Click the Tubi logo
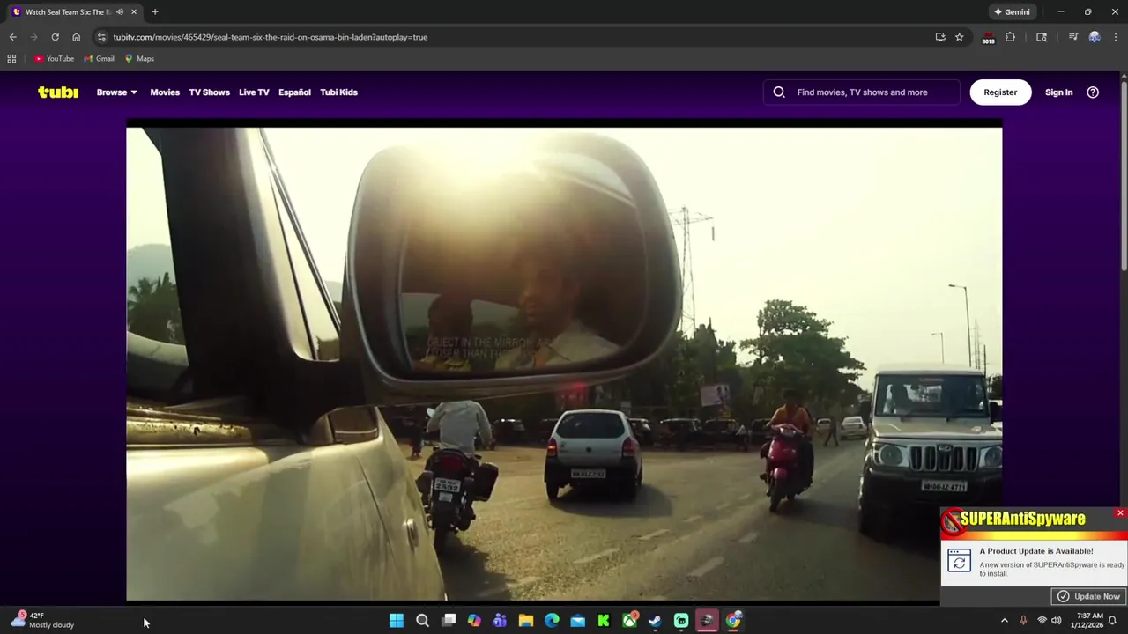 click(58, 92)
